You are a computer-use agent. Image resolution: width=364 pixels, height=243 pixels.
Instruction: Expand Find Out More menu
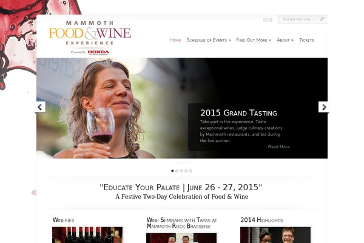pyautogui.click(x=254, y=40)
